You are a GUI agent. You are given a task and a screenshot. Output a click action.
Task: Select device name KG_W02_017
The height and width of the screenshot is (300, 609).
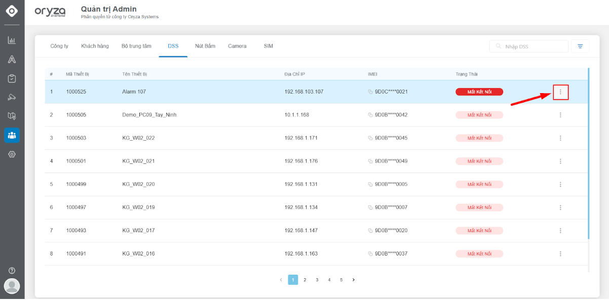coord(139,231)
